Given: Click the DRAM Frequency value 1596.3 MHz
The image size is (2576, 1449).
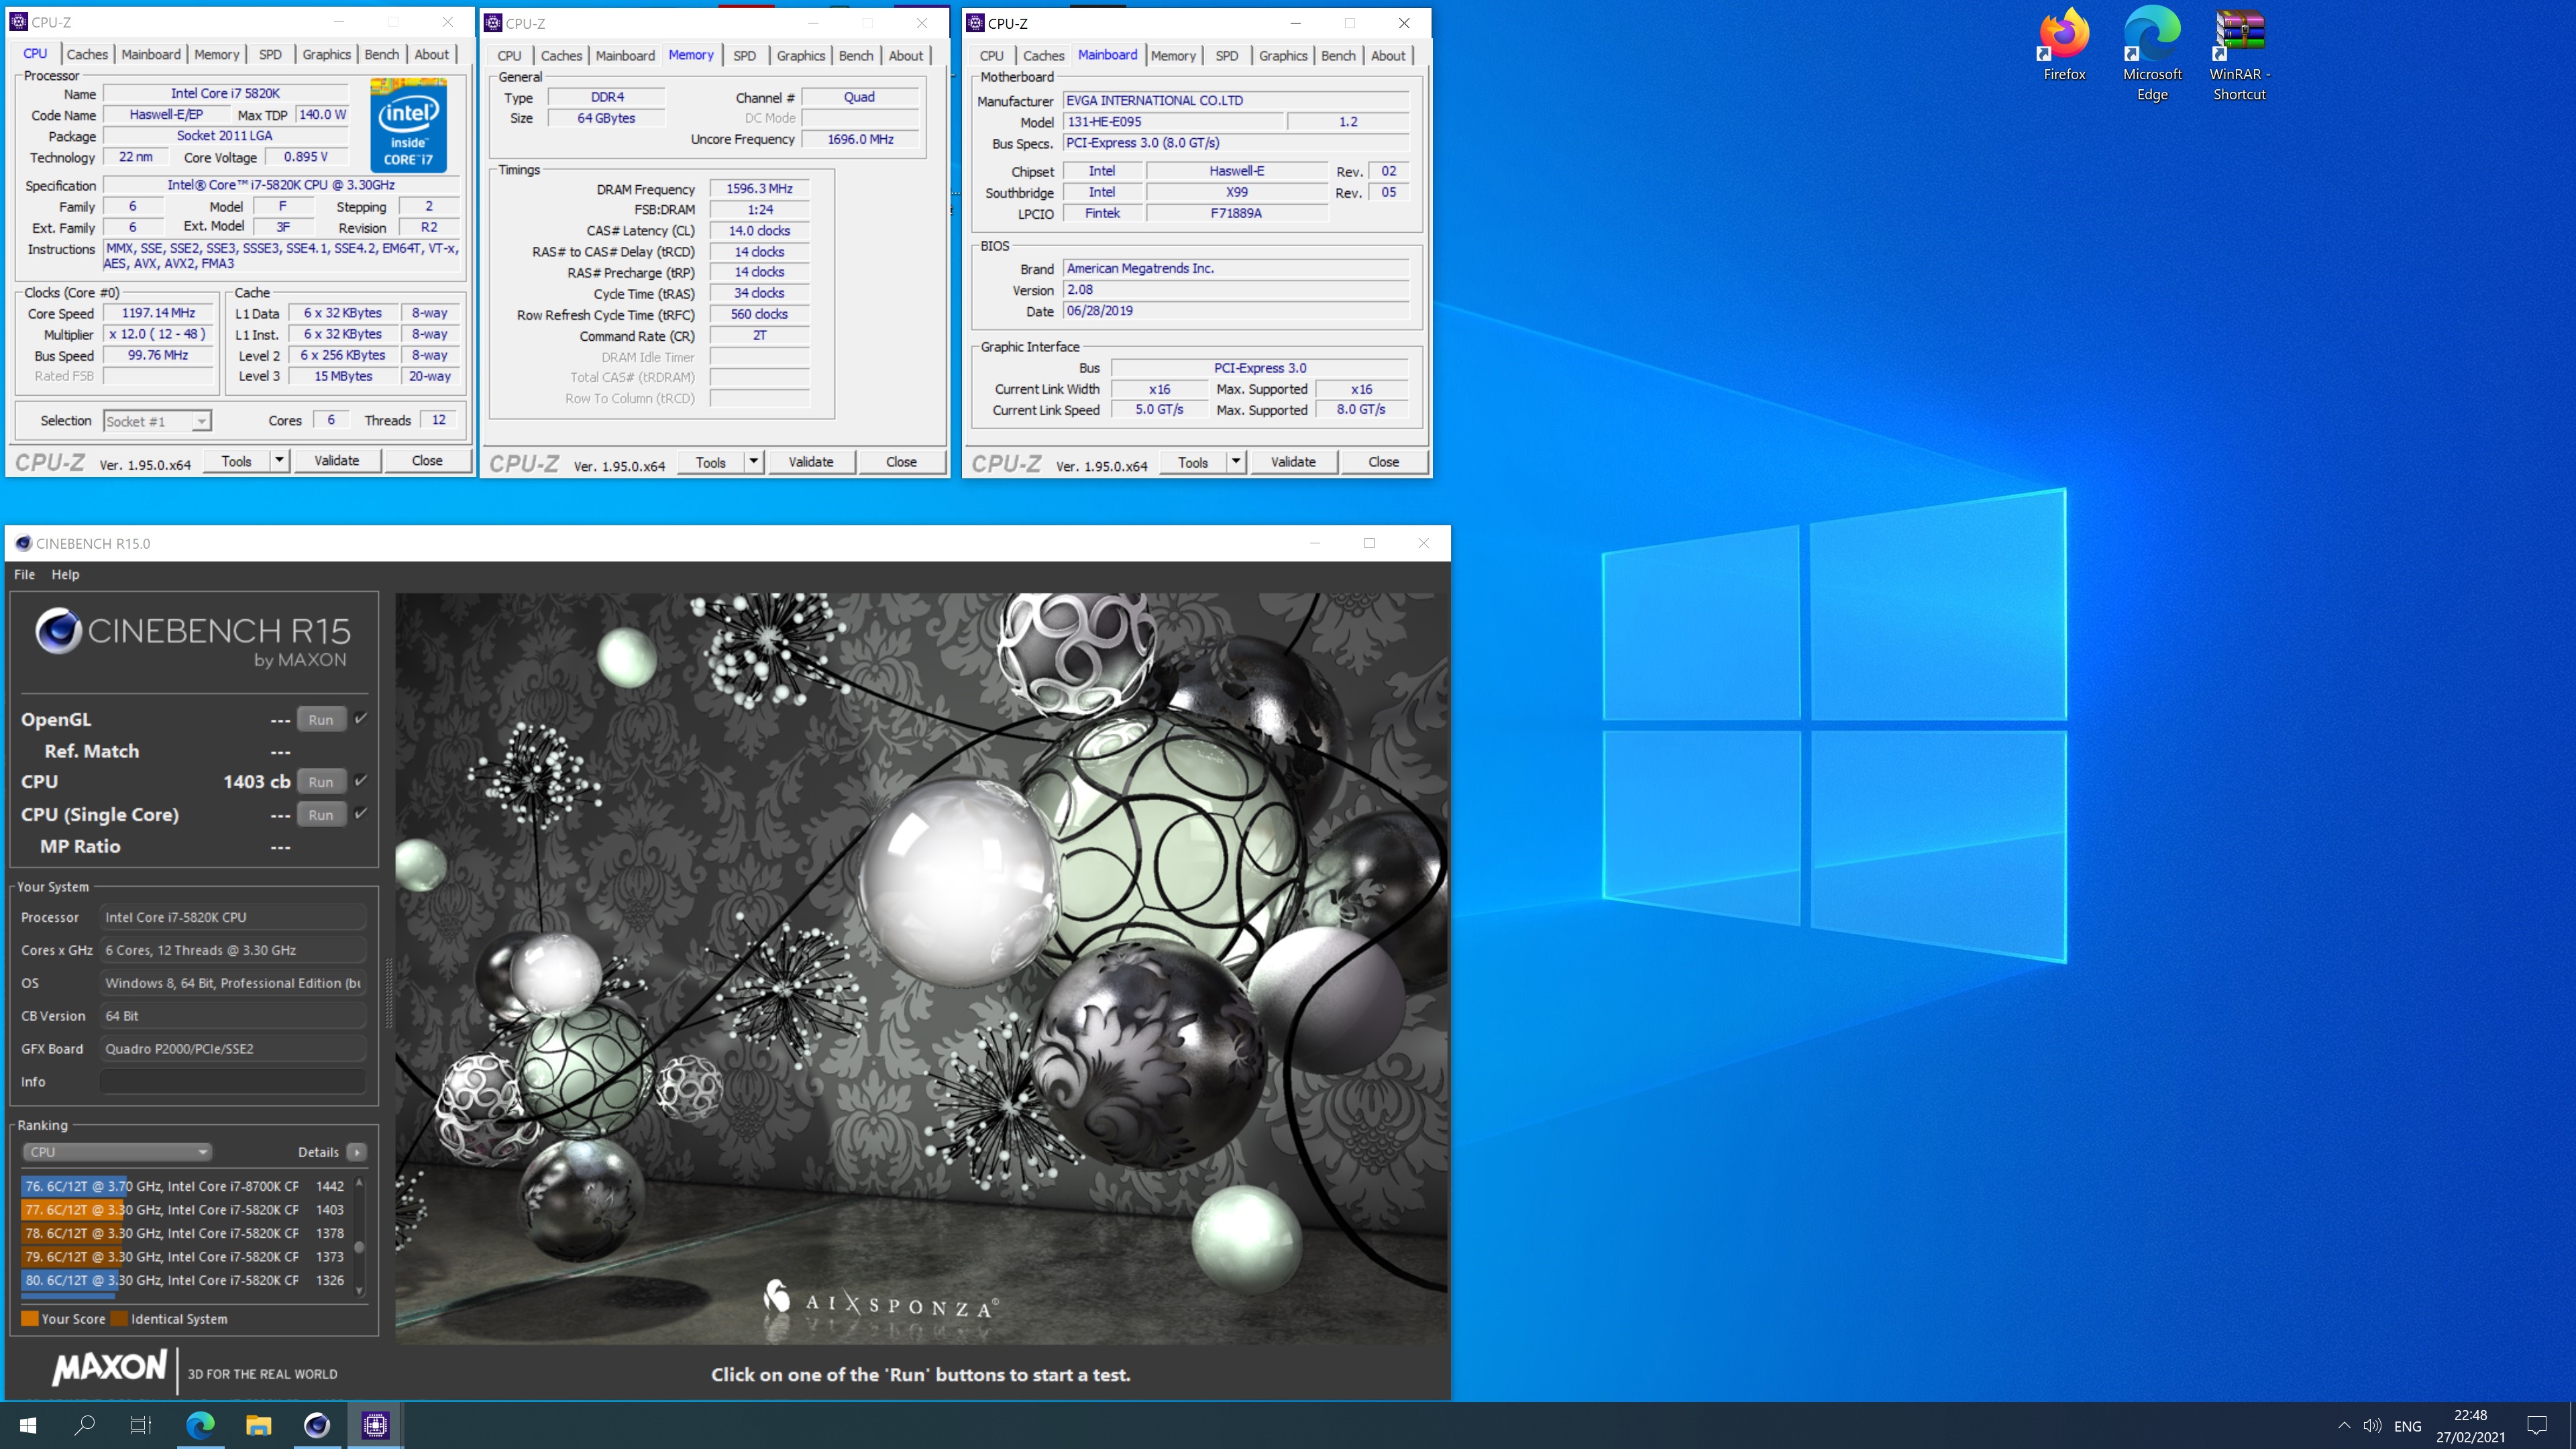Looking at the screenshot, I should 759,188.
